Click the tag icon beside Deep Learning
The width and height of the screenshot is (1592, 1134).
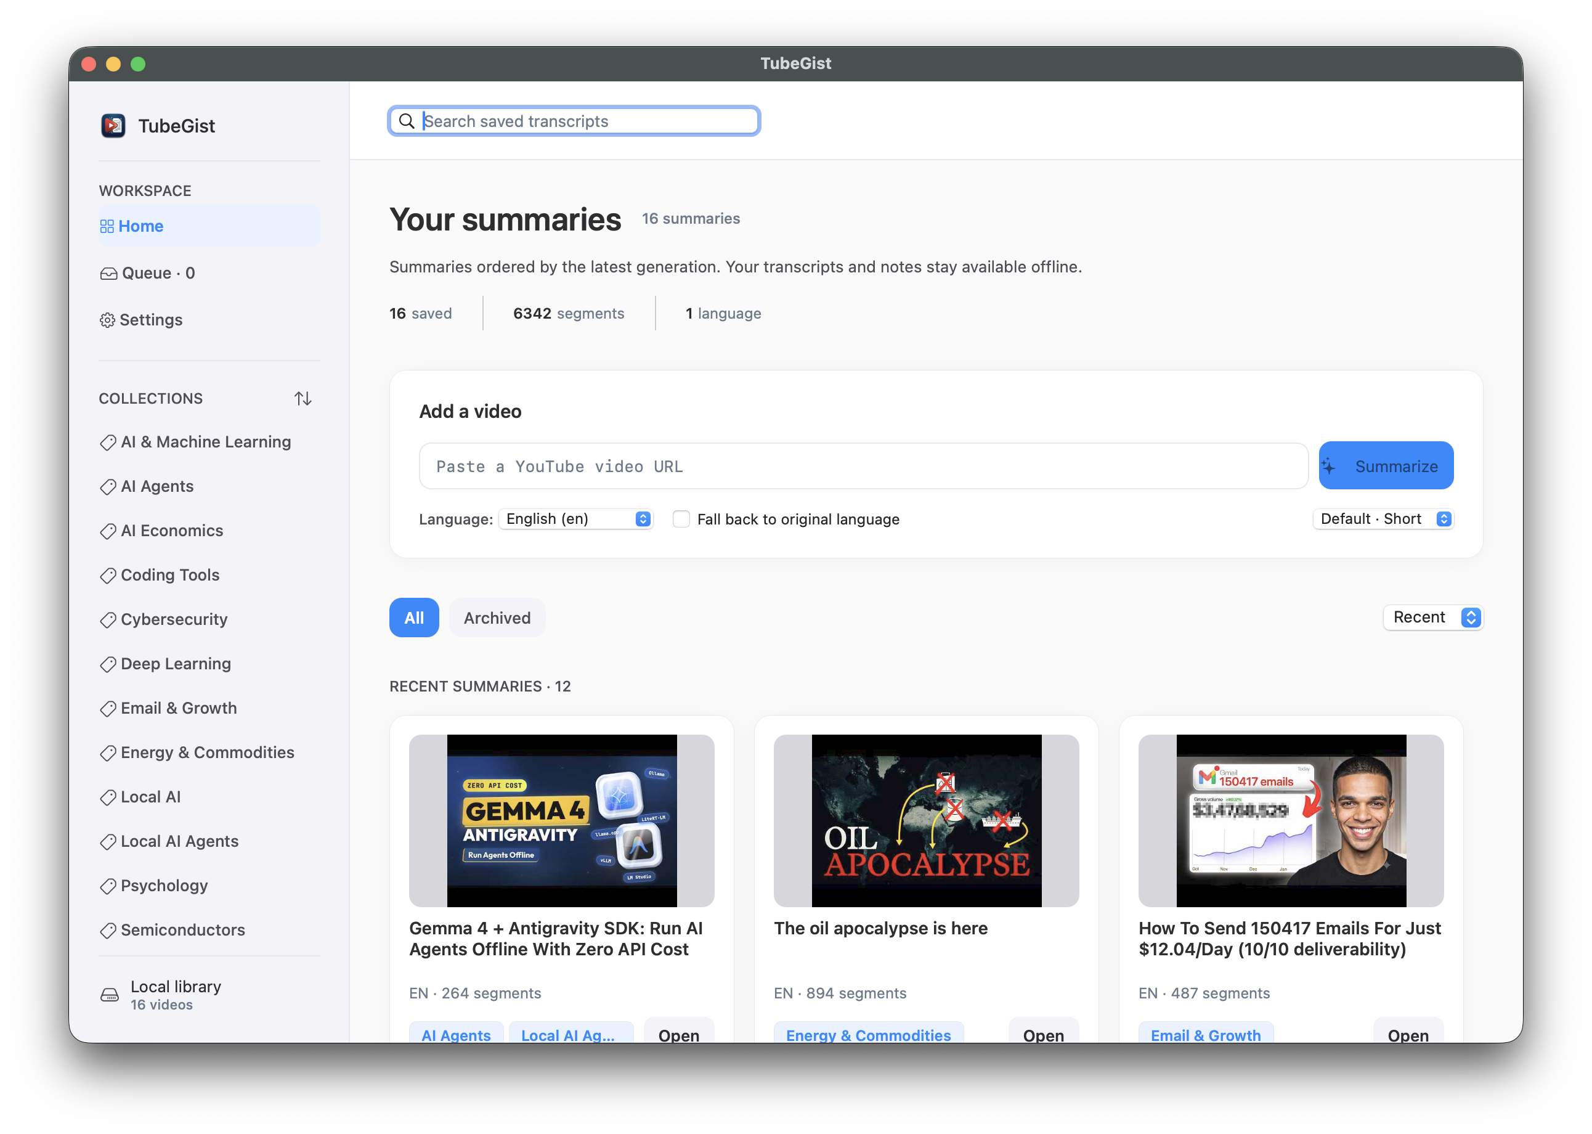point(108,665)
